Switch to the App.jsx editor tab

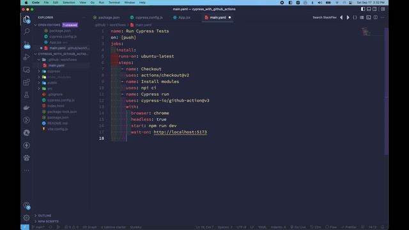(x=181, y=17)
